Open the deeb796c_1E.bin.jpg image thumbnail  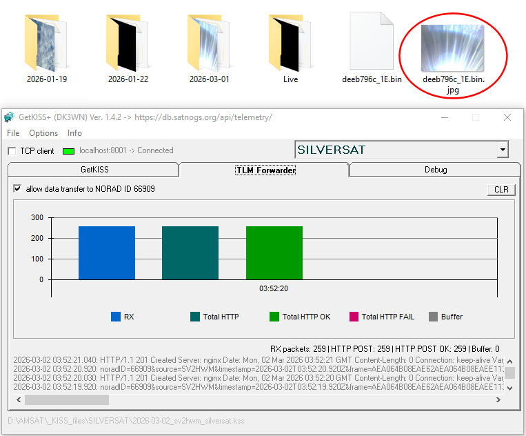(x=452, y=47)
